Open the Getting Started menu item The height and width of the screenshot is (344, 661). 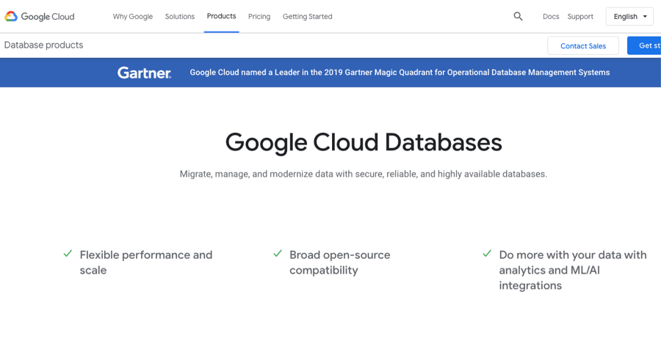pos(307,16)
